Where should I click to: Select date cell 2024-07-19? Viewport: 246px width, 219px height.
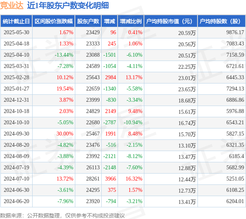tap(16, 167)
